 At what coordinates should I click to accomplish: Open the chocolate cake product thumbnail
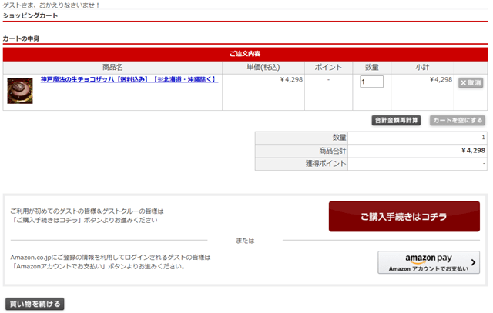(x=20, y=91)
